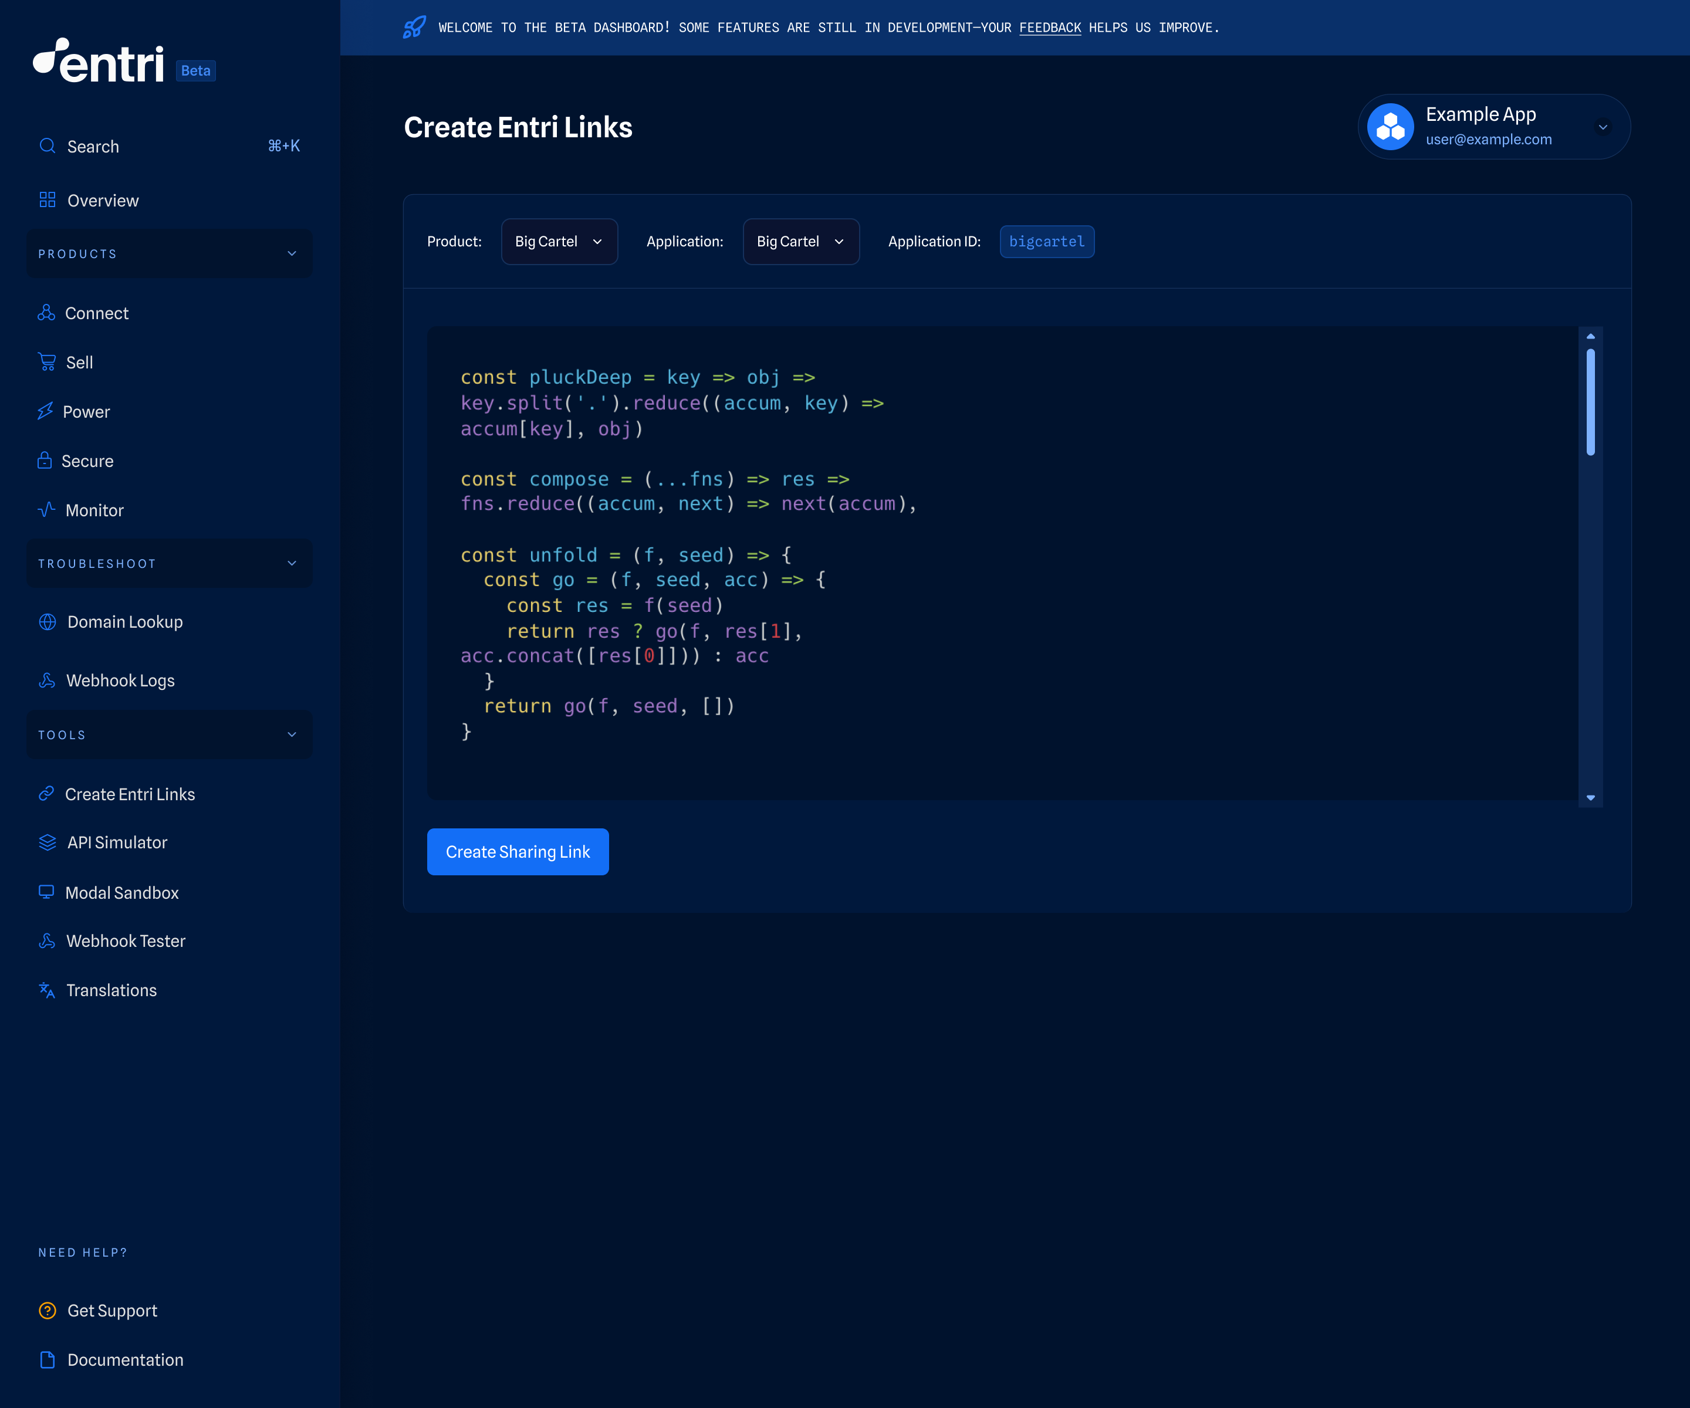Screen dimensions: 1690x1408
Task: Click the Sell shopping cart icon
Action: 48,362
